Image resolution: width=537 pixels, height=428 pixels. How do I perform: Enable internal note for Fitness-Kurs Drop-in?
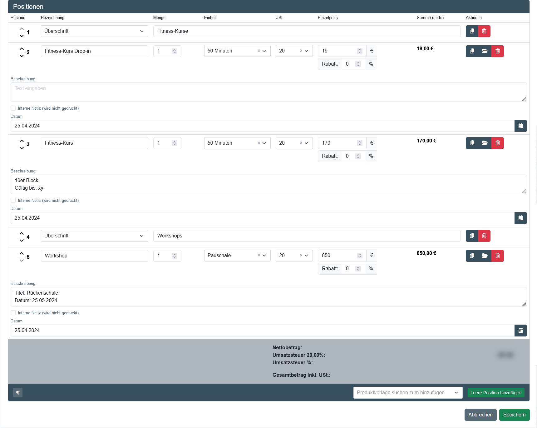[x=13, y=108]
